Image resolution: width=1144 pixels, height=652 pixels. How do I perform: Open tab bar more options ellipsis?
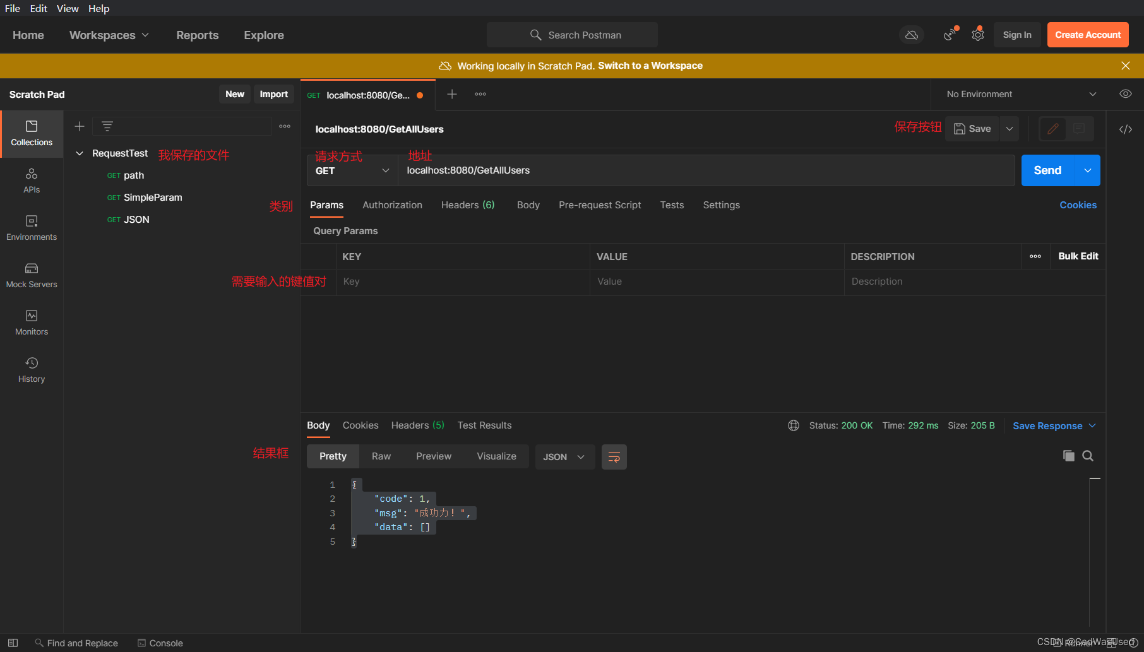click(x=480, y=94)
